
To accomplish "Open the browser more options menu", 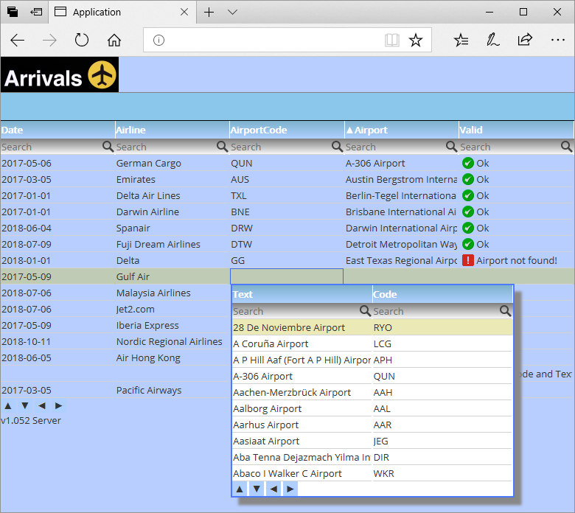I will click(558, 40).
